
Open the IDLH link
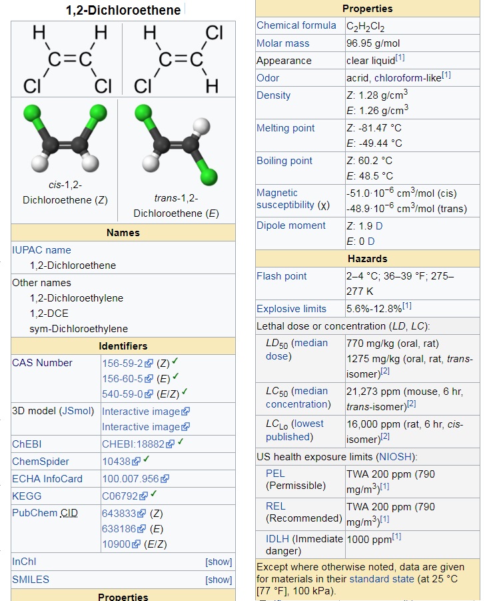[x=277, y=539]
